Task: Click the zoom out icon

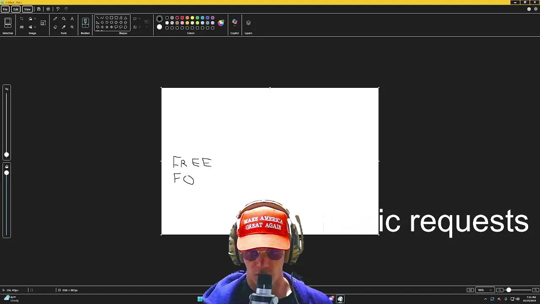Action: 499,290
